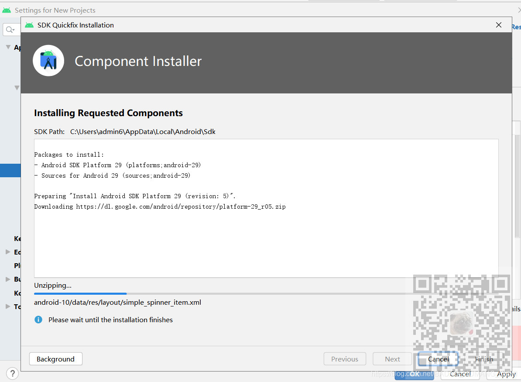Viewport: 521px width, 382px height.
Task: Click the Android icon on Settings for New Projects
Action: (7, 10)
